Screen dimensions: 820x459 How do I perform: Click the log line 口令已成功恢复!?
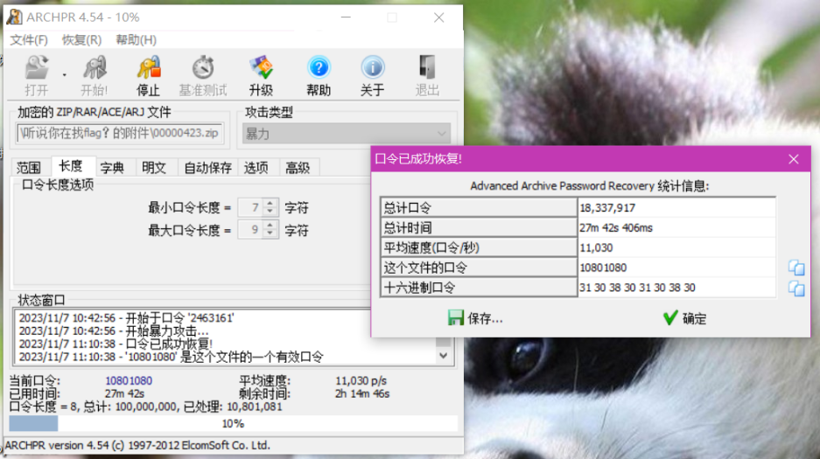tap(116, 344)
